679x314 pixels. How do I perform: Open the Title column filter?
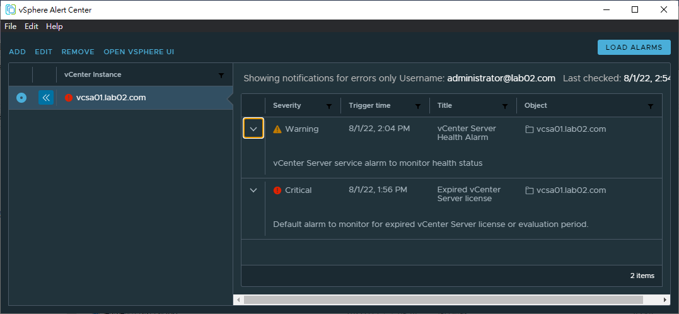505,106
